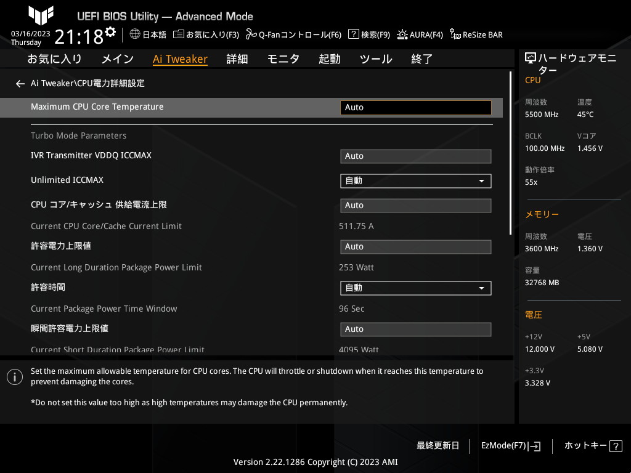Open language selection globe icon
This screenshot has width=631, height=473.
coord(135,34)
